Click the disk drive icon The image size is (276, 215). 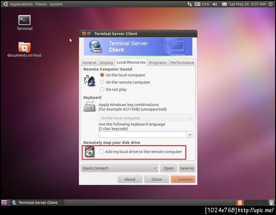(90, 152)
